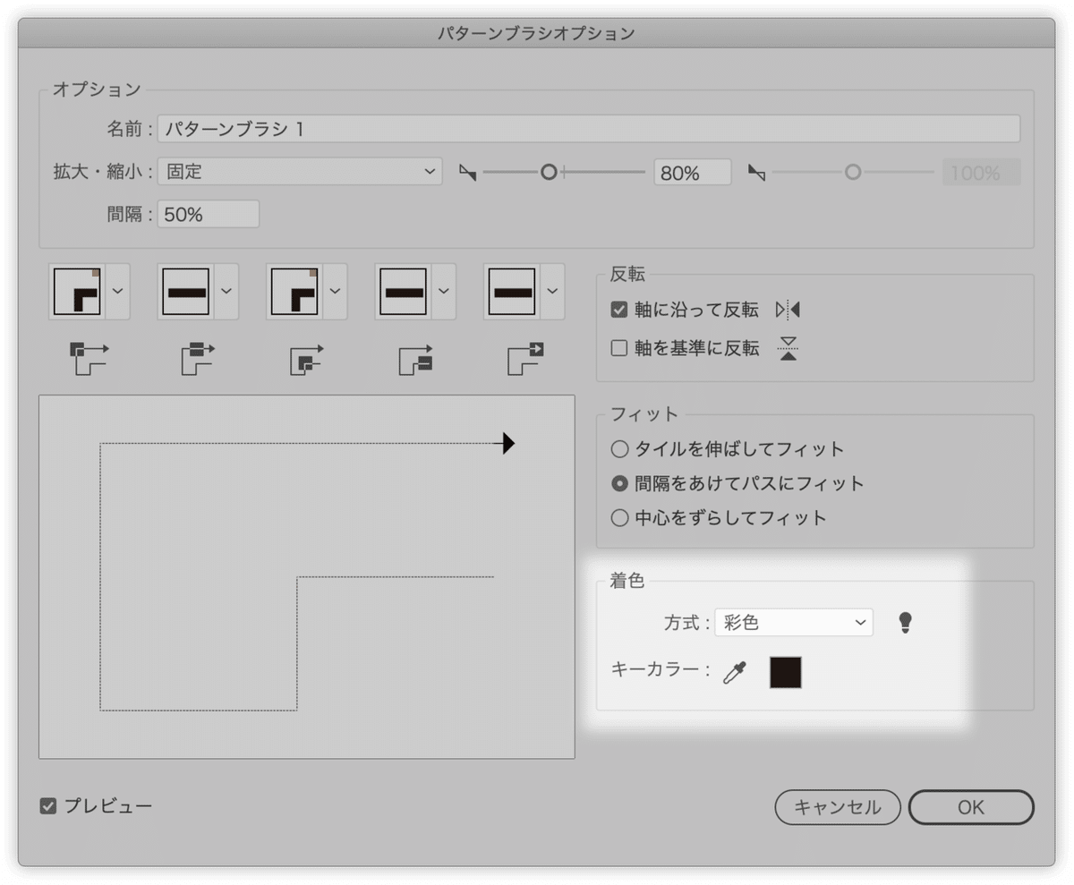
Task: Click inside the 間隔 50% input field
Action: click(x=208, y=213)
